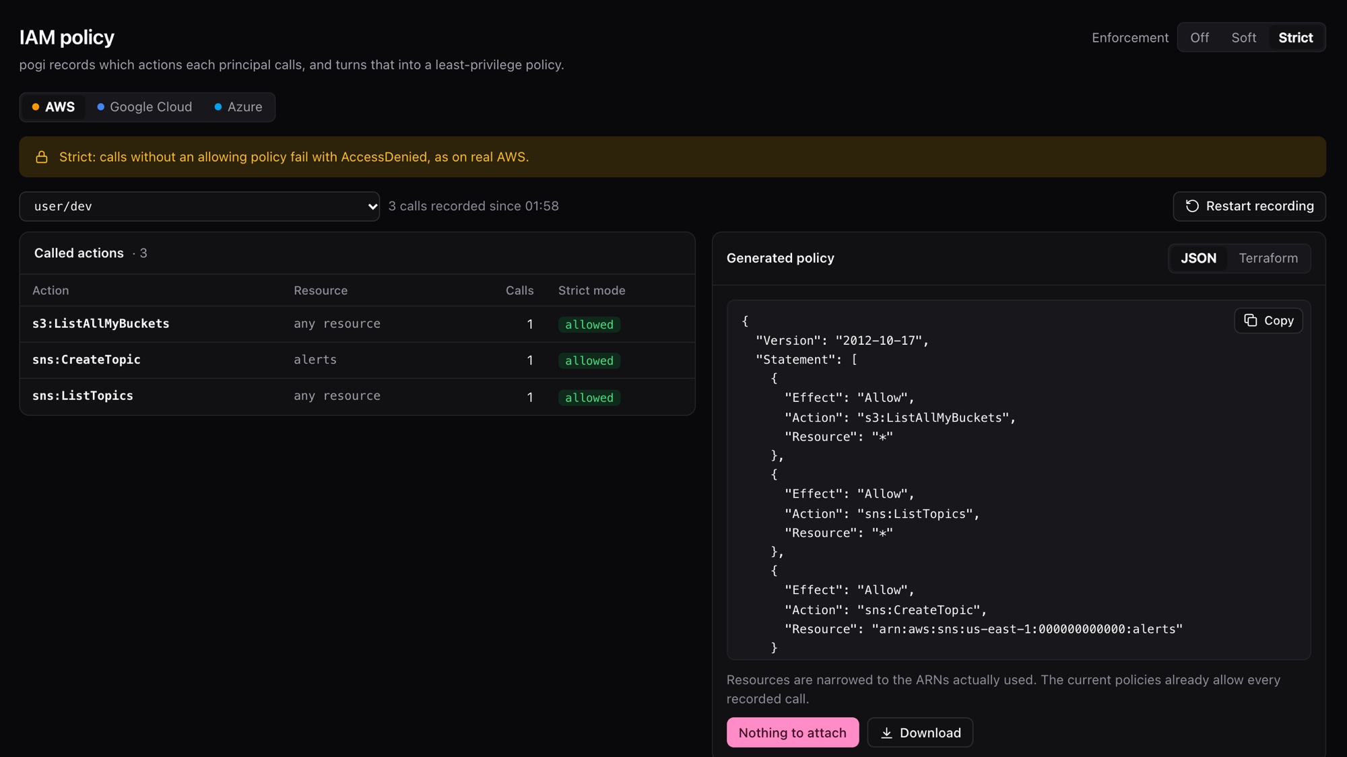Show generated policy as Terraform

pyautogui.click(x=1268, y=258)
